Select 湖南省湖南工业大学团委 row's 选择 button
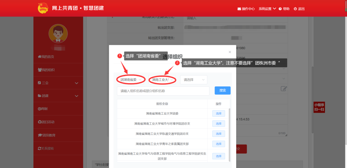 [219, 113]
